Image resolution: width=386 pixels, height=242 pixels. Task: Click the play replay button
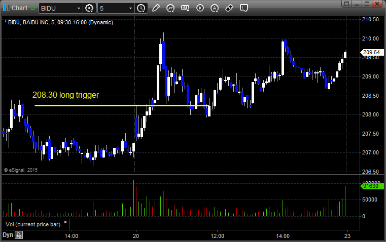[x=200, y=8]
